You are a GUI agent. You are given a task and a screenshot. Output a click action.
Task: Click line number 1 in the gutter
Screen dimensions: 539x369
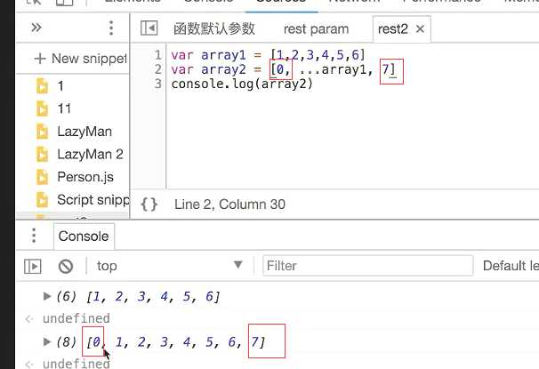(157, 55)
